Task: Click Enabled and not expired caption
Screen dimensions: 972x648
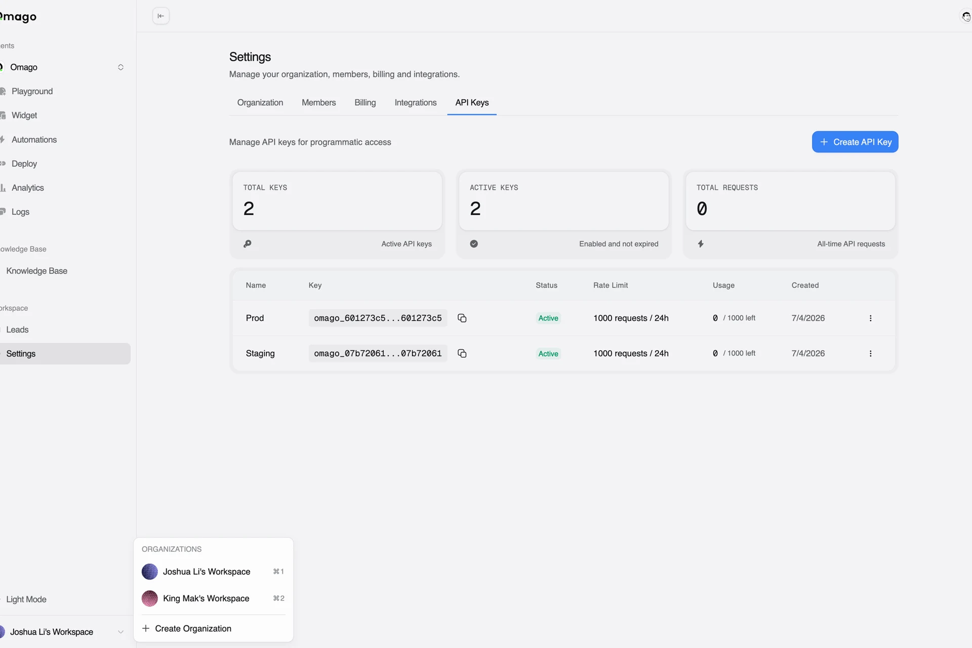Action: (x=619, y=244)
